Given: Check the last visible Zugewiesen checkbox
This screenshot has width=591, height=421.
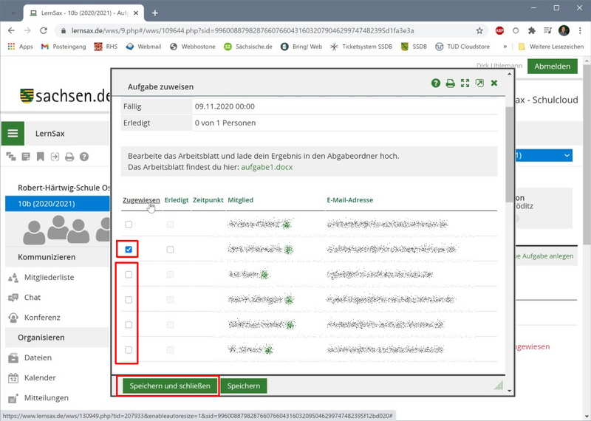Looking at the screenshot, I should pos(129,350).
